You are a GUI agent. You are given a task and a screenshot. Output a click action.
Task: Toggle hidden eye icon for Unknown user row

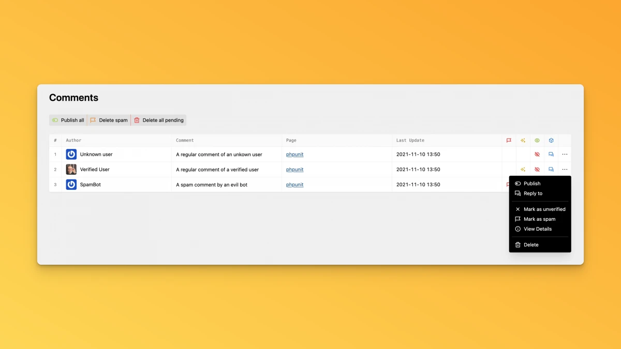click(x=537, y=154)
